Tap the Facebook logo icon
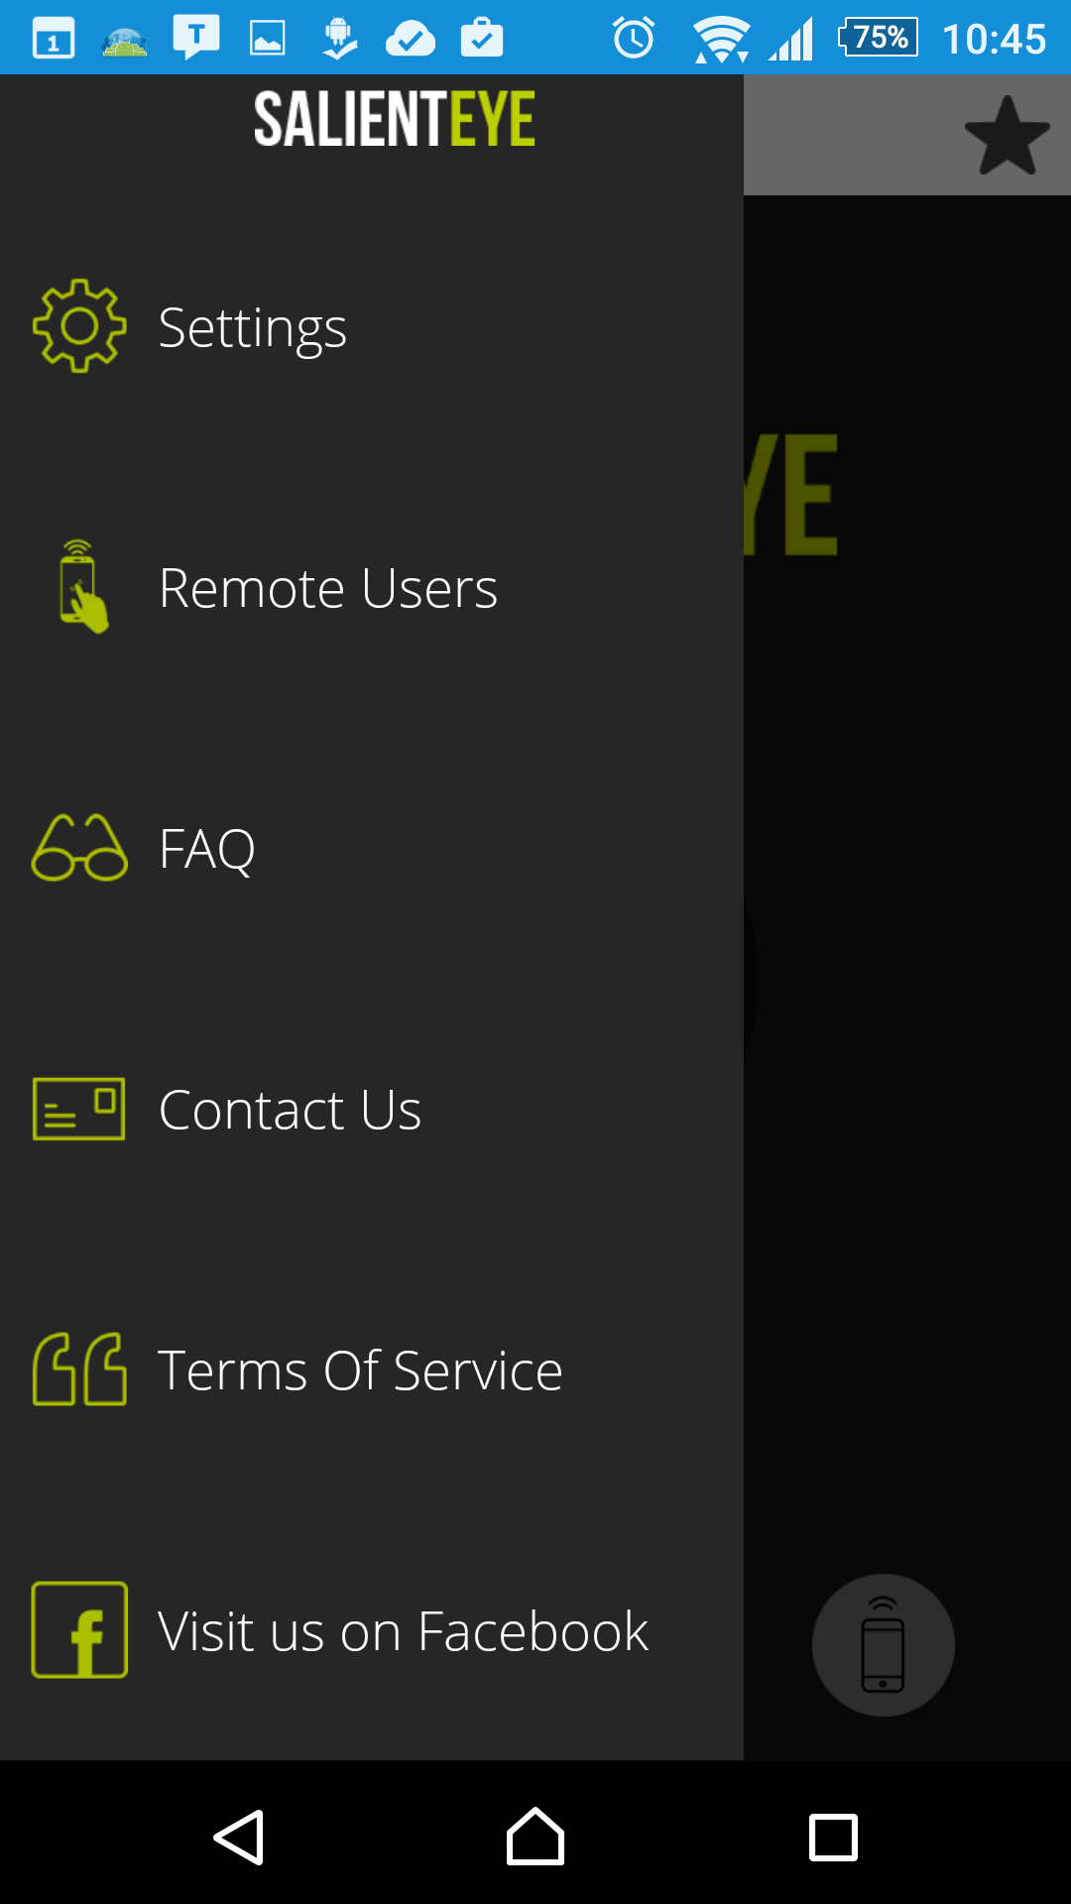1071x1904 pixels. 79,1630
